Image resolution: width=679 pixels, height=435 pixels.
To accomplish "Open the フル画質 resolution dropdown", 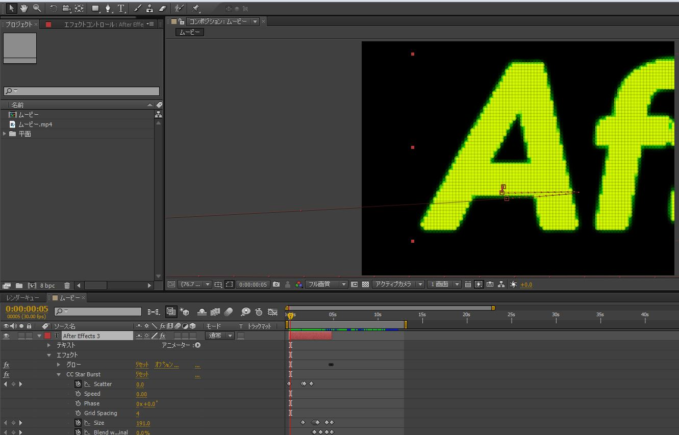I will (327, 285).
